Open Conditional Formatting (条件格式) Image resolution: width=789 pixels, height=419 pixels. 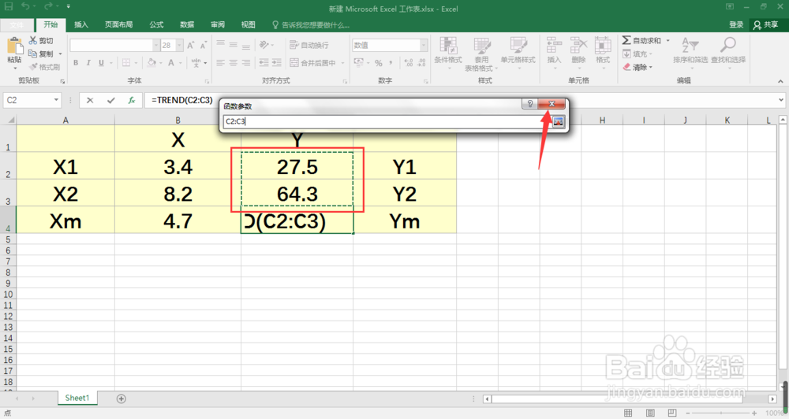point(448,53)
